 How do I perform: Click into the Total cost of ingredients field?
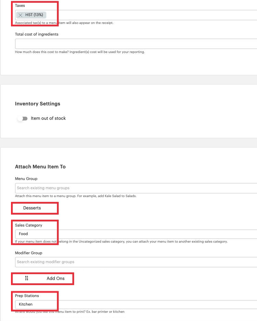click(x=103, y=43)
